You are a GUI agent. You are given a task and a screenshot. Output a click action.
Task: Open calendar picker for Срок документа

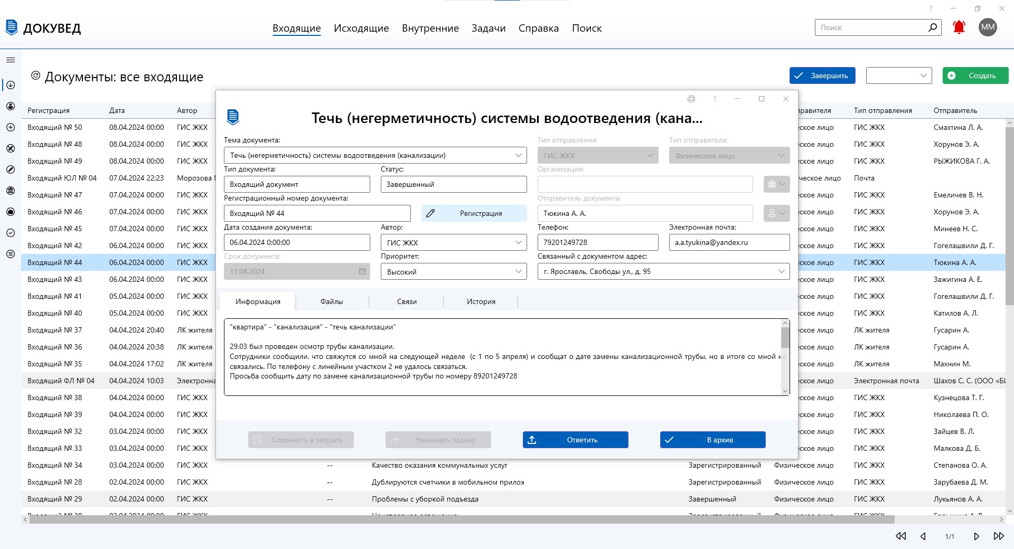click(x=362, y=271)
